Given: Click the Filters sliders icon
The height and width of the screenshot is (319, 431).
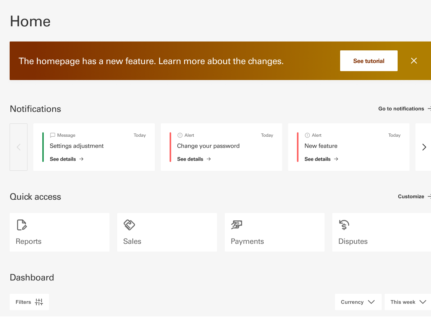Looking at the screenshot, I should 39,302.
